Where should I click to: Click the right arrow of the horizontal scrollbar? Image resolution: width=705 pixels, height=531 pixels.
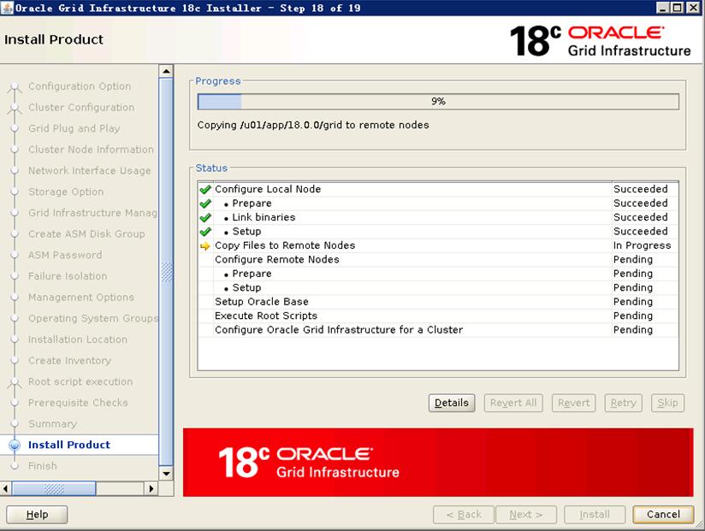point(151,488)
